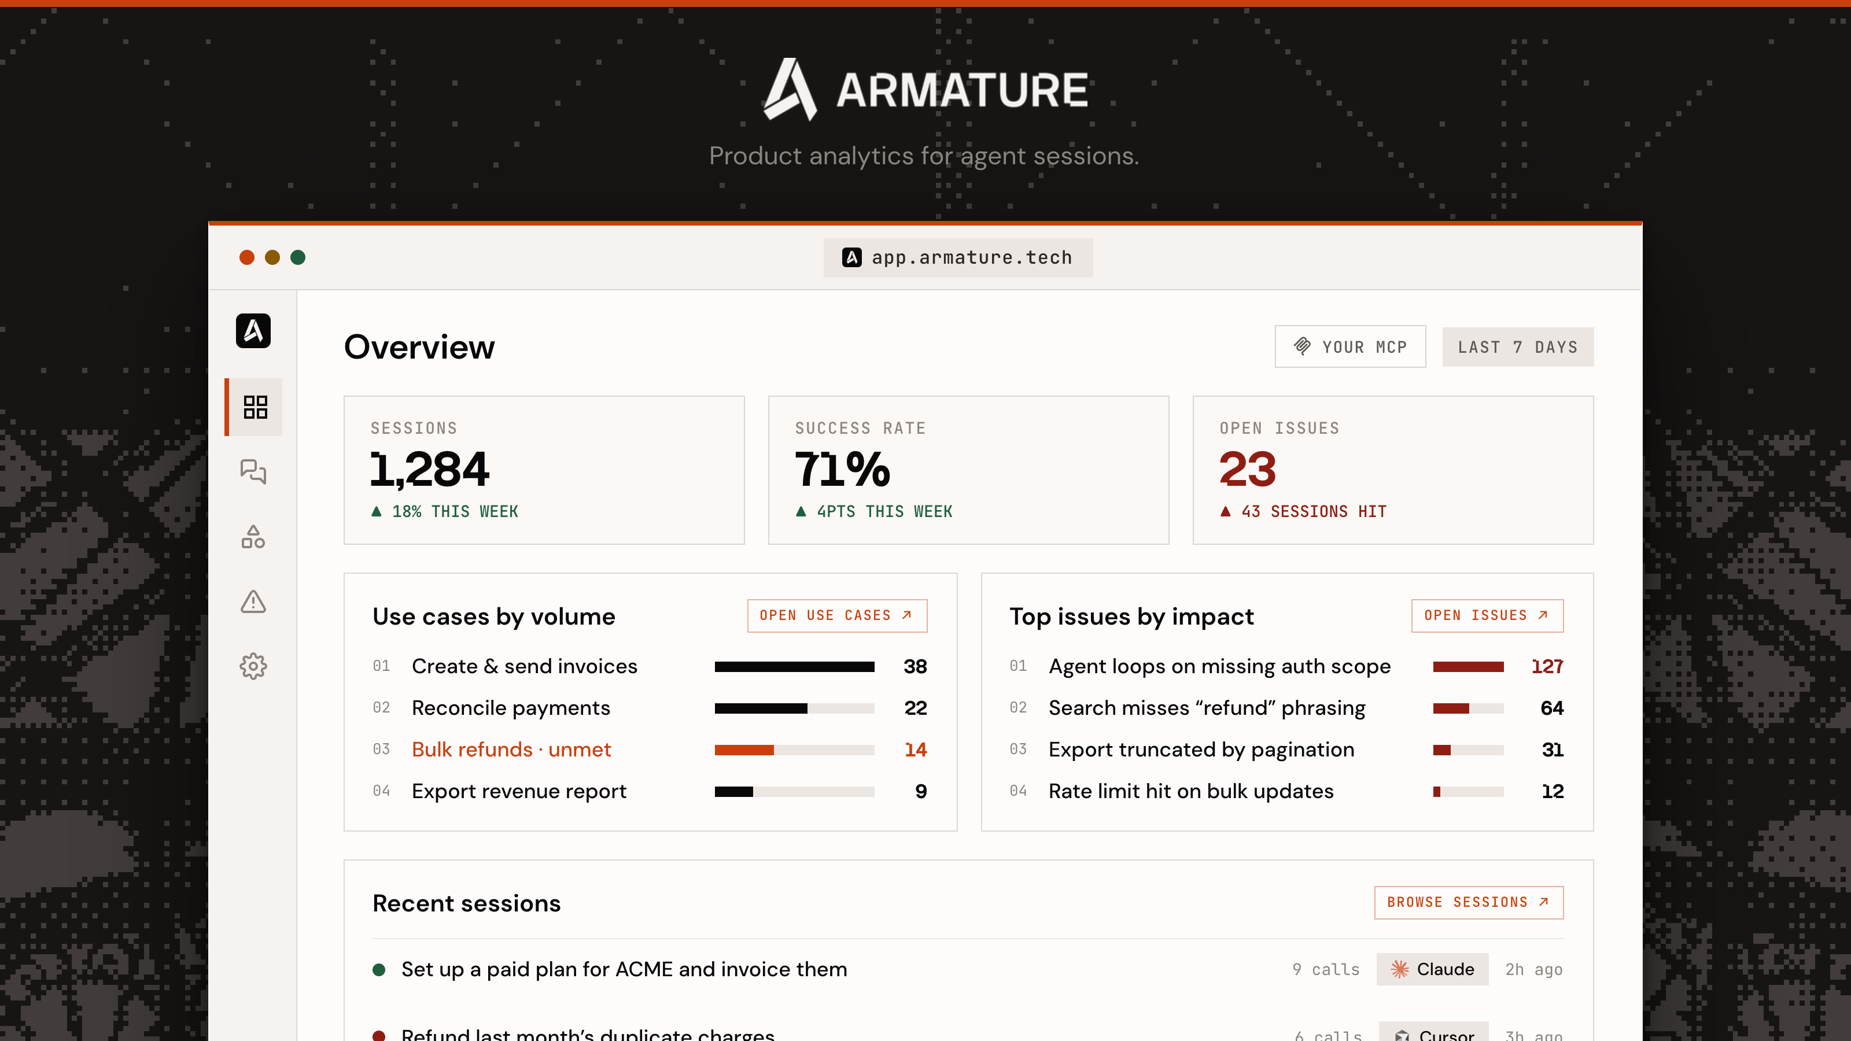1851x1041 pixels.
Task: Click the Open Issues button
Action: coord(1487,615)
